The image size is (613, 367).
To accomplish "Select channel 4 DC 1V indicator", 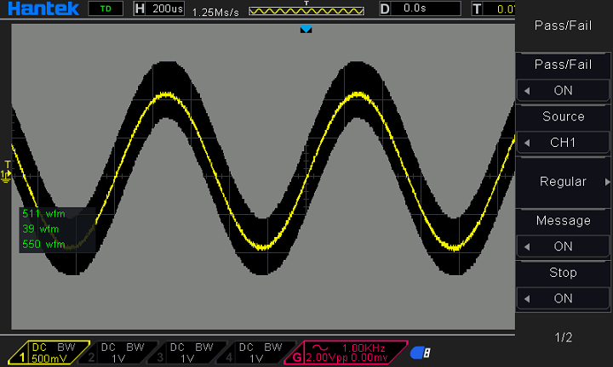I will pyautogui.click(x=256, y=353).
